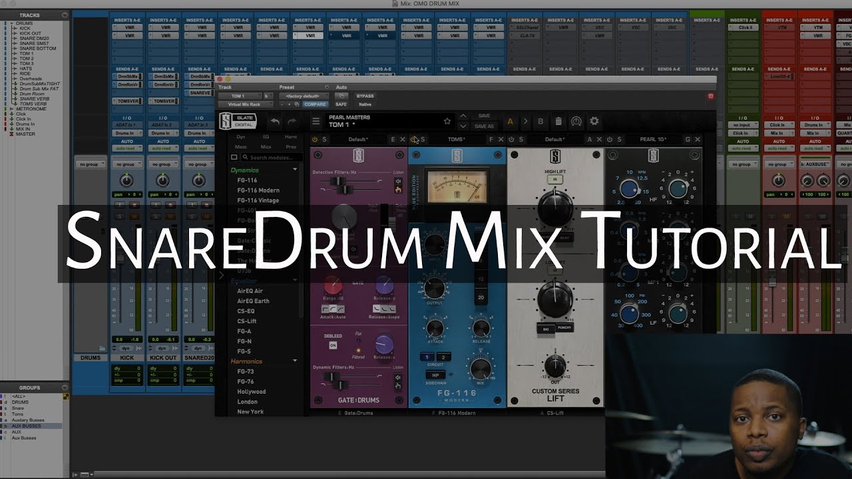Switch to the Mics browser tab

[266, 146]
